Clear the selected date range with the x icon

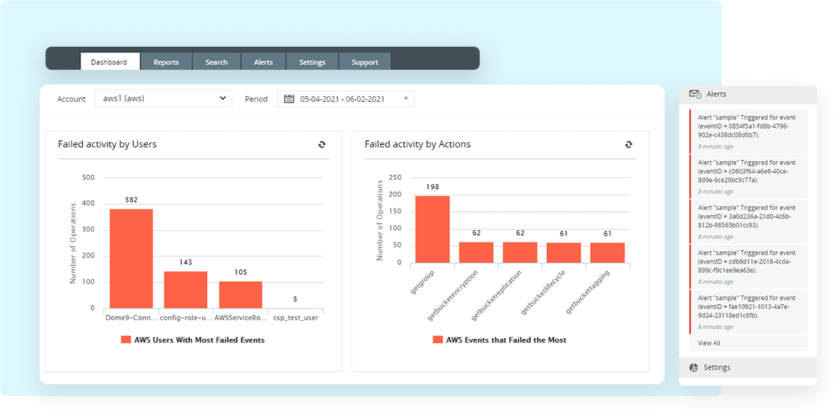coord(405,98)
